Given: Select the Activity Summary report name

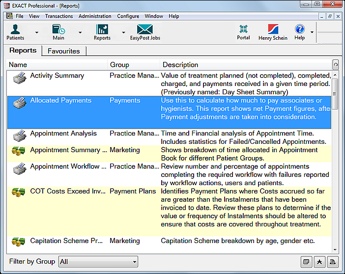Looking at the screenshot, I should [57, 76].
